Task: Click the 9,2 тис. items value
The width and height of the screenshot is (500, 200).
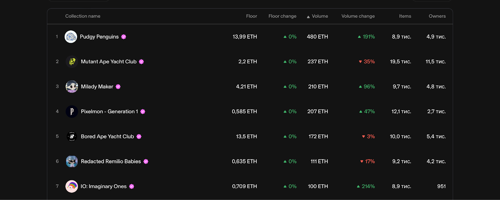Action: pos(402,162)
